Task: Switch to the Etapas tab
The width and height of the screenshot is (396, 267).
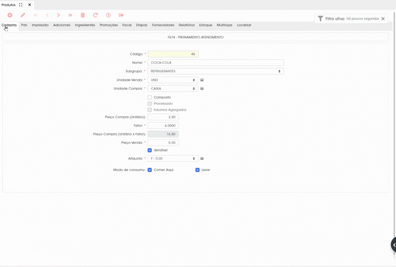Action: (x=142, y=25)
